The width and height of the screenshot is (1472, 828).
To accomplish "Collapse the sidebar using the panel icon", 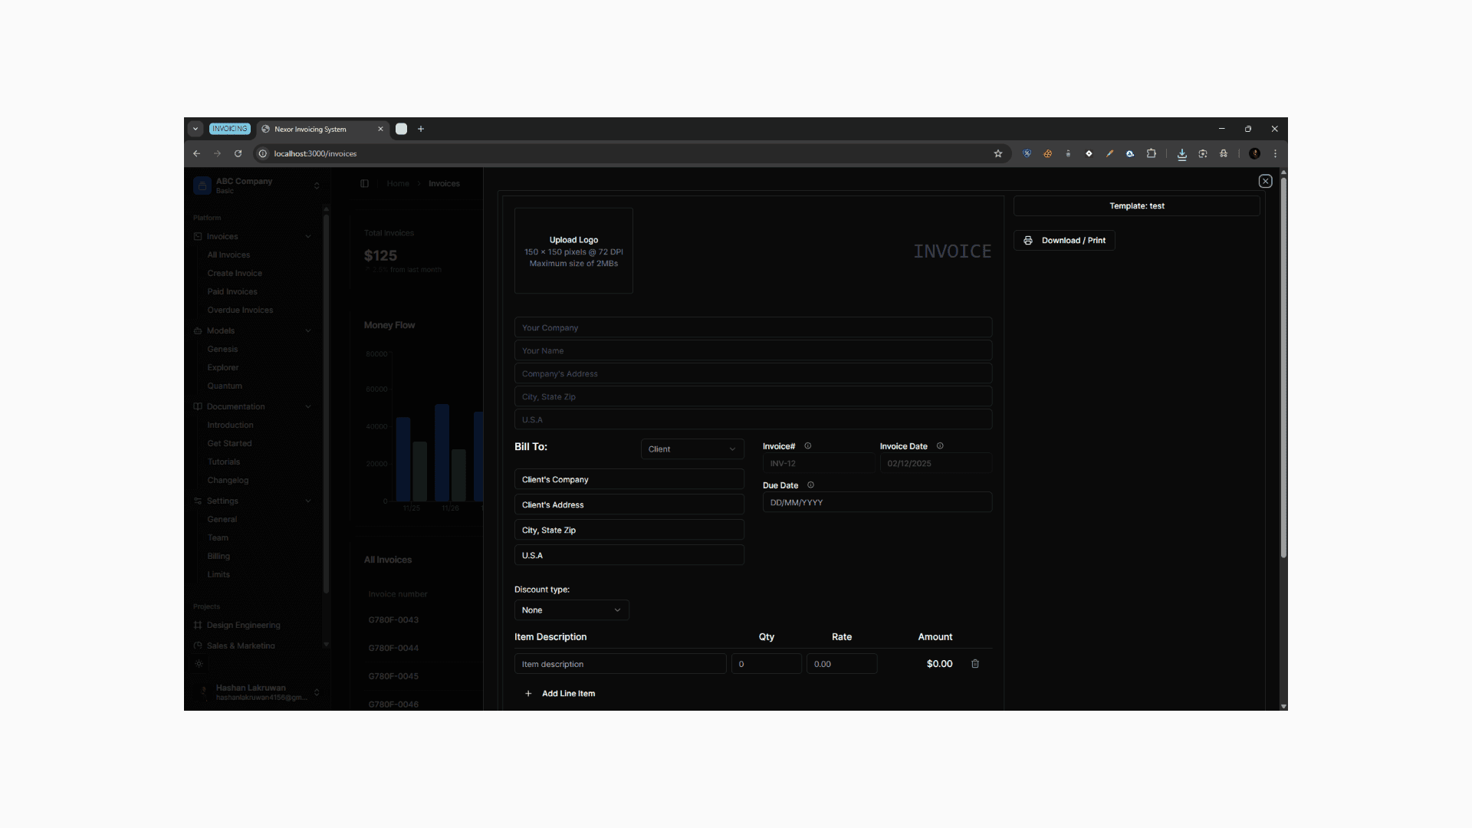I will point(364,183).
